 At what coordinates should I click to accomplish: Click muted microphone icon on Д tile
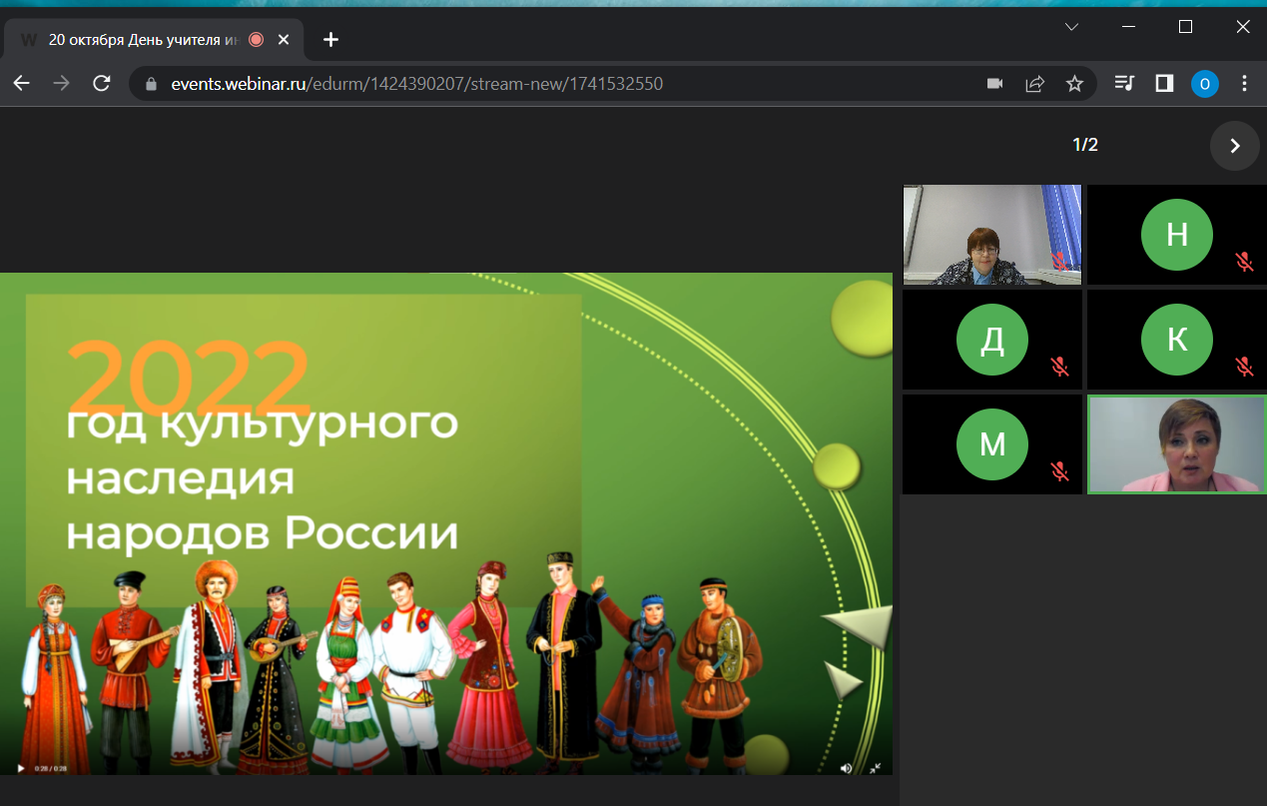(x=1060, y=367)
